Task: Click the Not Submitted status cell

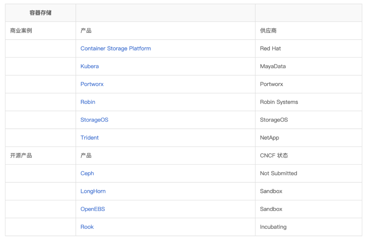Action: [x=278, y=174]
